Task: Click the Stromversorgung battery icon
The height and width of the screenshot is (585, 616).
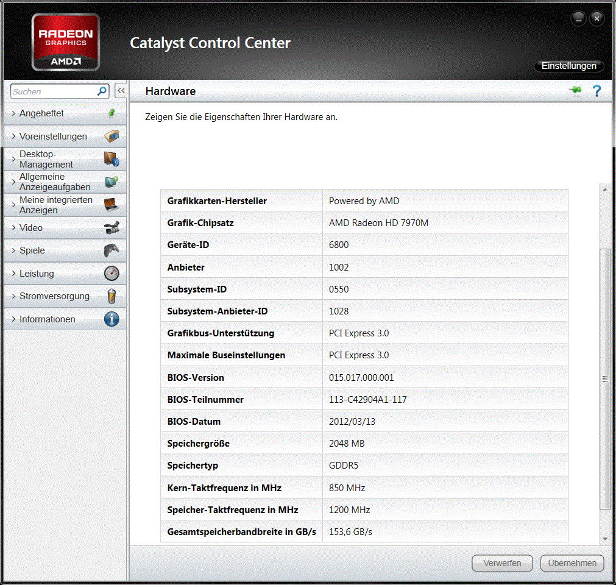Action: [112, 296]
